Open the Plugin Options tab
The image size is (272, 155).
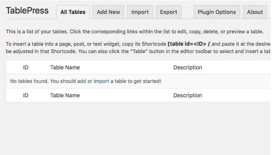tap(217, 12)
